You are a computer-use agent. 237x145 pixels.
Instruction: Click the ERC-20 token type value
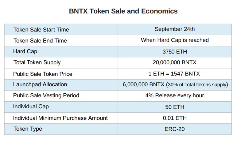[175, 129]
